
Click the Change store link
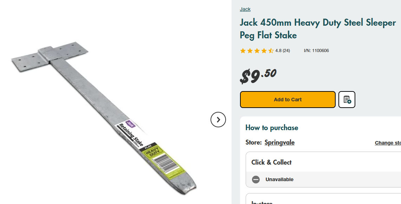coord(388,143)
